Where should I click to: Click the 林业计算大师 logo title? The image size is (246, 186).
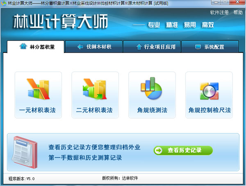click(x=61, y=21)
